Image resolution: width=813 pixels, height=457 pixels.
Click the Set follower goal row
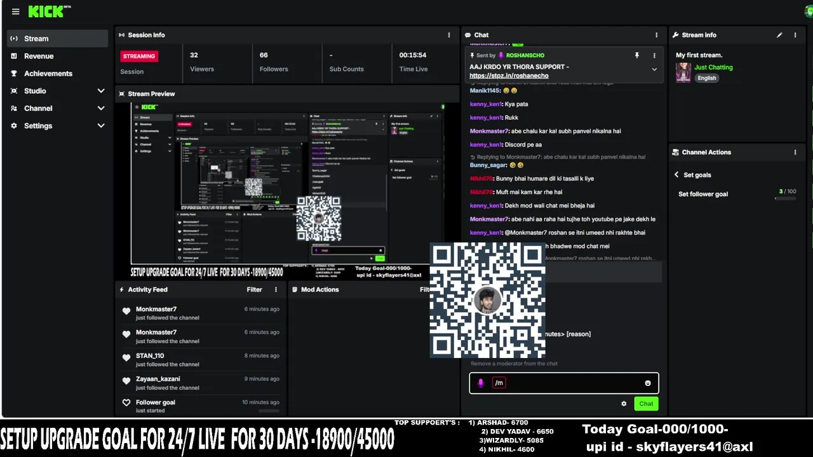pyautogui.click(x=737, y=194)
